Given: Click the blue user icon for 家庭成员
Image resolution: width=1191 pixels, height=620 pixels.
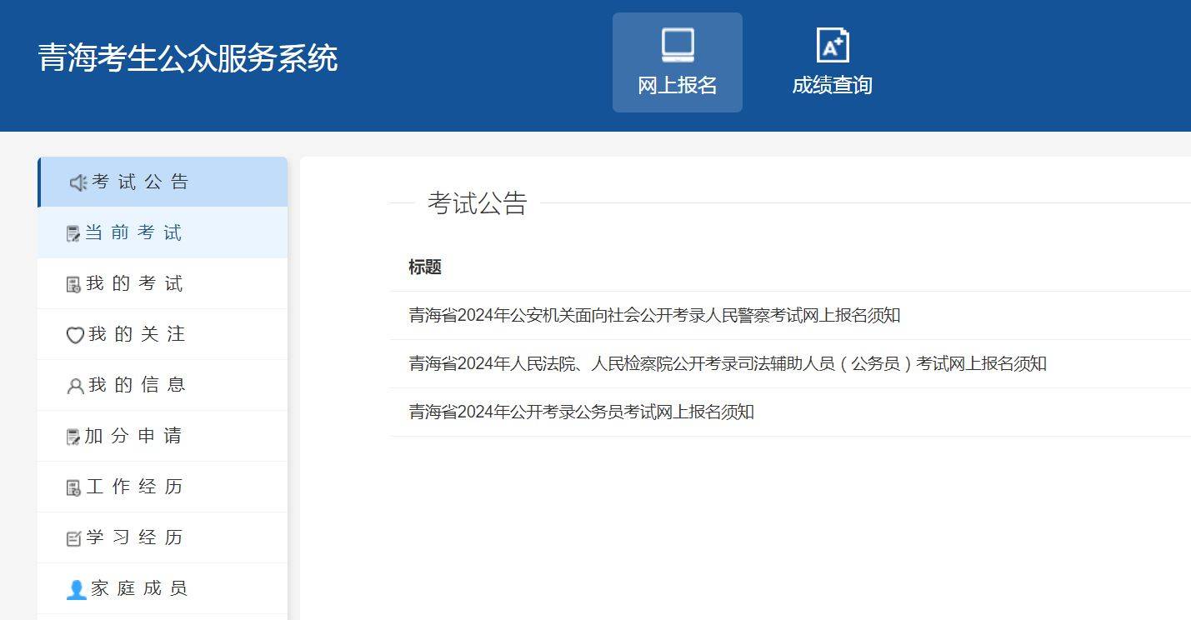Looking at the screenshot, I should click(x=76, y=589).
